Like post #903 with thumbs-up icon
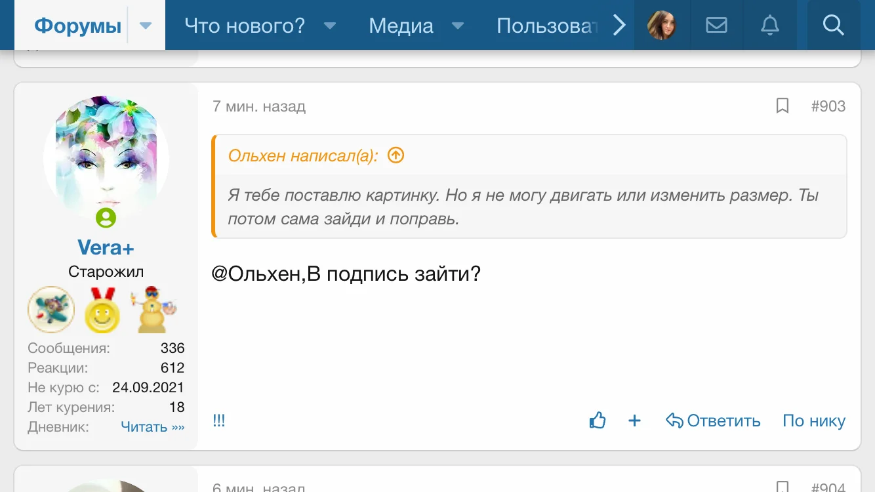The height and width of the screenshot is (492, 875). pos(598,420)
